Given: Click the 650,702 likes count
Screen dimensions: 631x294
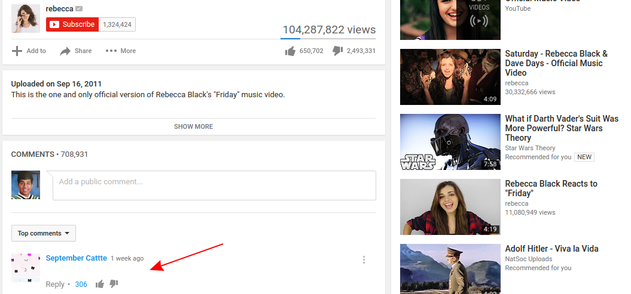Looking at the screenshot, I should 312,51.
